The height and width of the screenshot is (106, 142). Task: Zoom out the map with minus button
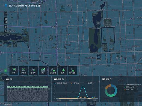pyautogui.click(x=6, y=22)
